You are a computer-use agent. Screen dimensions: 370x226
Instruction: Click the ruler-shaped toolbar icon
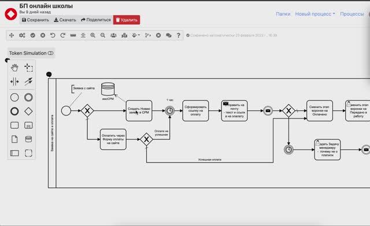pyautogui.click(x=73, y=35)
